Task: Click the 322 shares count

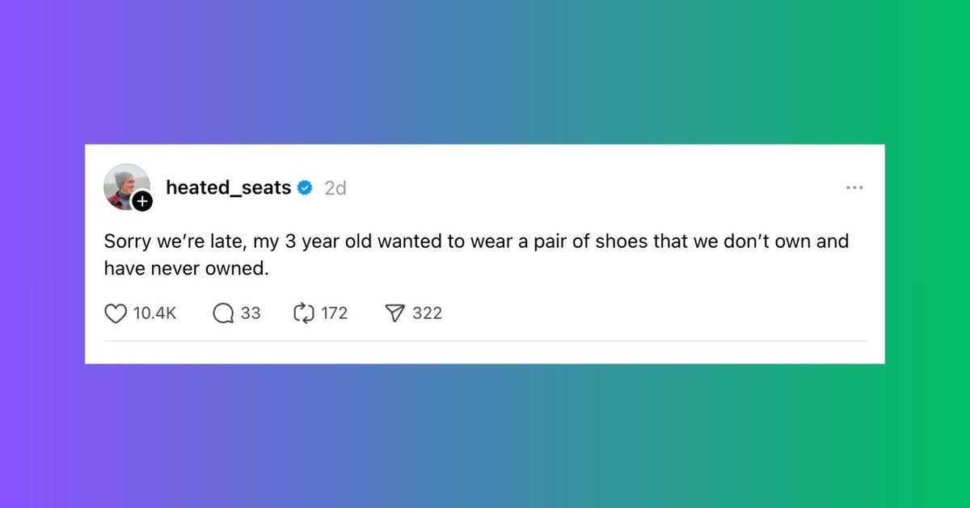Action: point(428,313)
